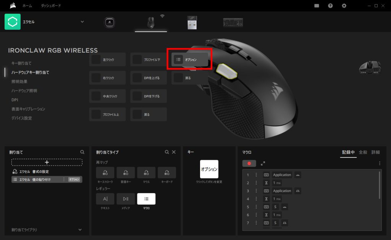Select the headset stand device icon
This screenshot has height=240, width=391.
[110, 23]
